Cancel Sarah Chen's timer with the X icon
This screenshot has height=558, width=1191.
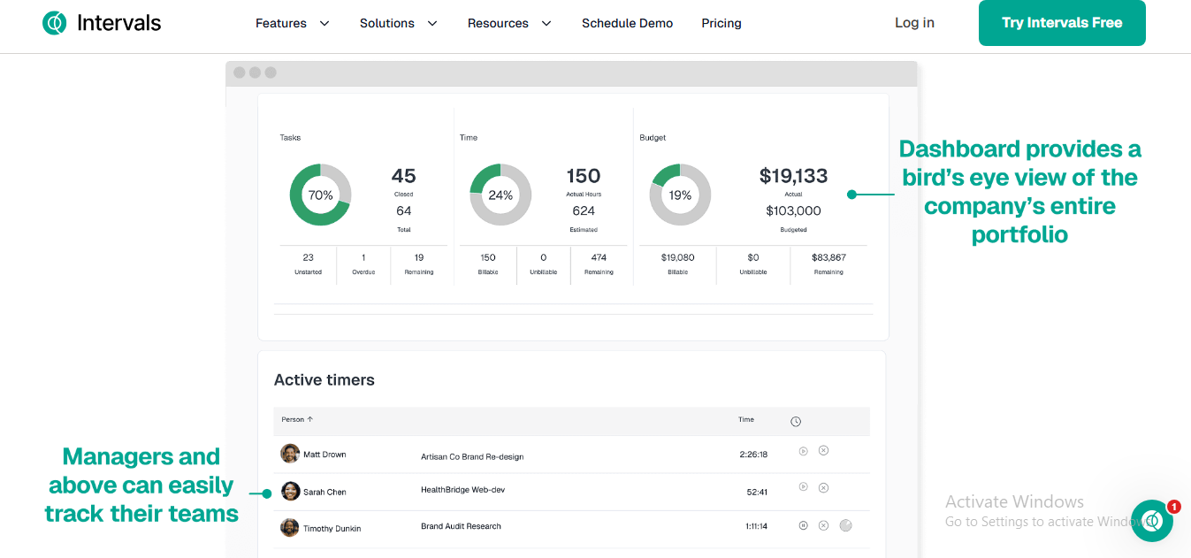(823, 487)
